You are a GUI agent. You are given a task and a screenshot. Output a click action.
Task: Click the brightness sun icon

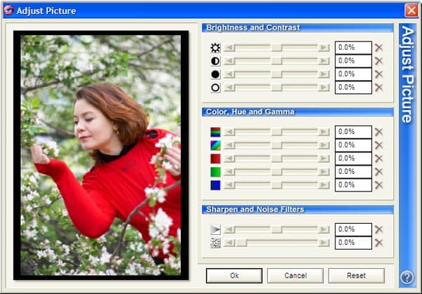[x=215, y=48]
